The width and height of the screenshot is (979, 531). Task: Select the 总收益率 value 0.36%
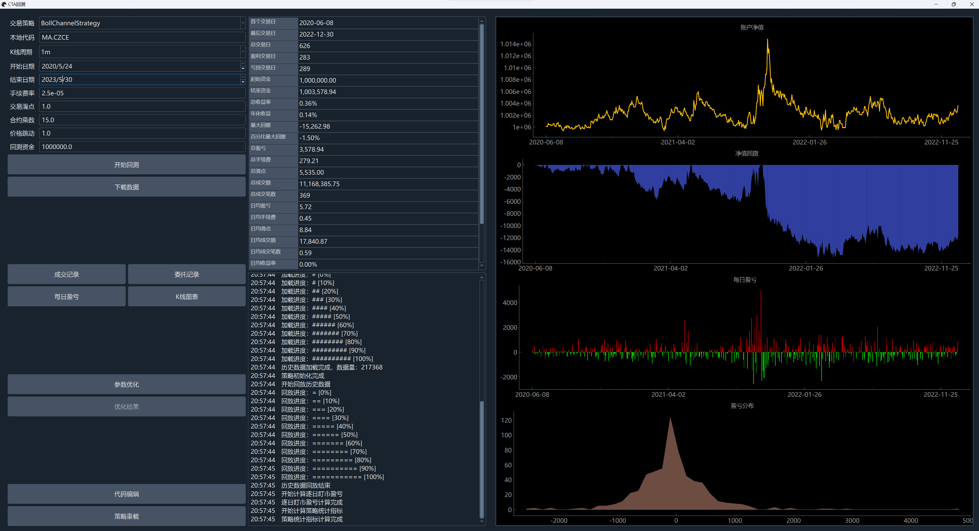coord(308,103)
